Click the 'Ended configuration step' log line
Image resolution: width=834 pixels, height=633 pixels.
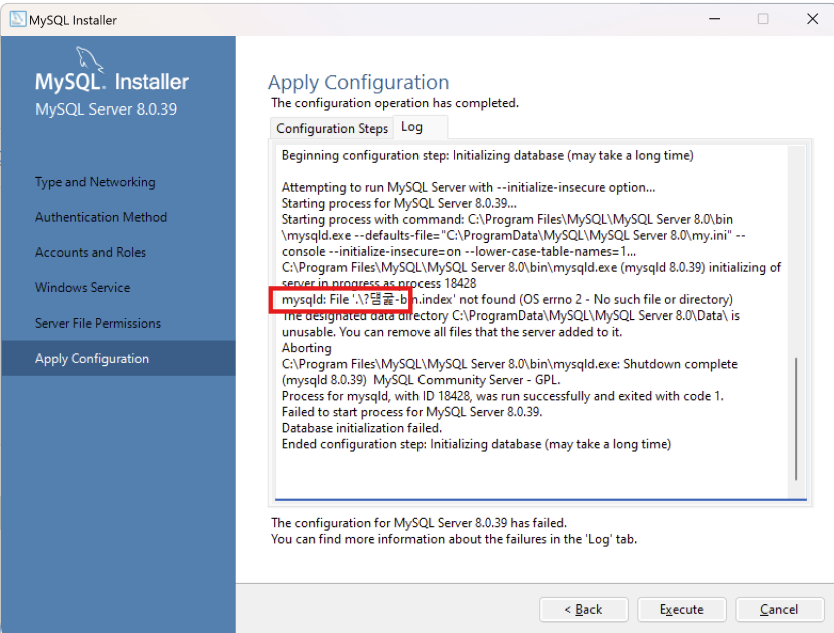click(476, 444)
